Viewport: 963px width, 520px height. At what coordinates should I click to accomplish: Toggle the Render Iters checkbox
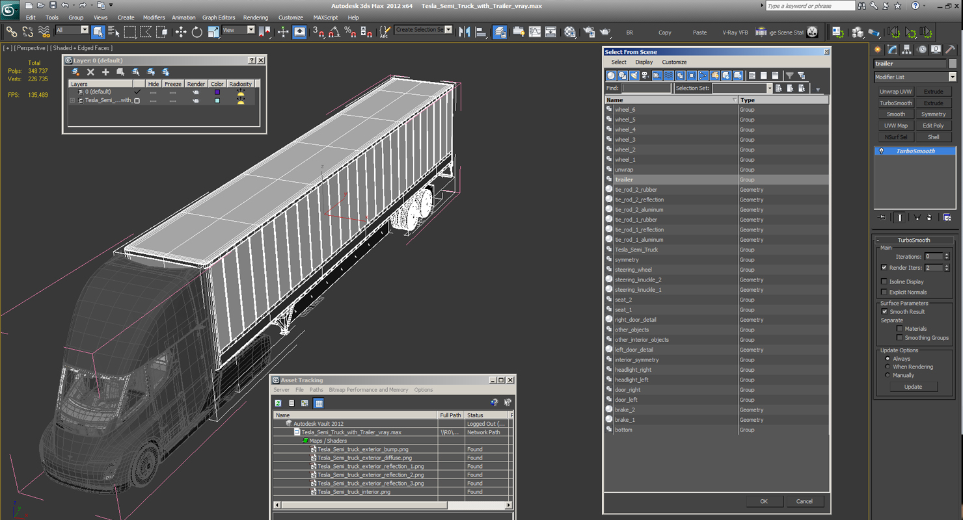pos(884,267)
